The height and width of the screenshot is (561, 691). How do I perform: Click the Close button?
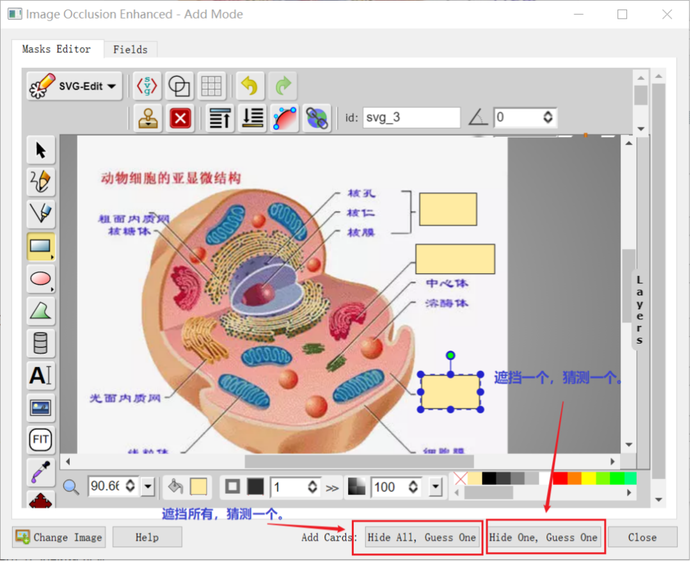tap(642, 537)
